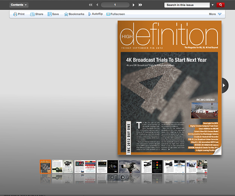Jump to the first page
Image resolution: width=235 pixels, height=196 pixels.
click(x=90, y=5)
